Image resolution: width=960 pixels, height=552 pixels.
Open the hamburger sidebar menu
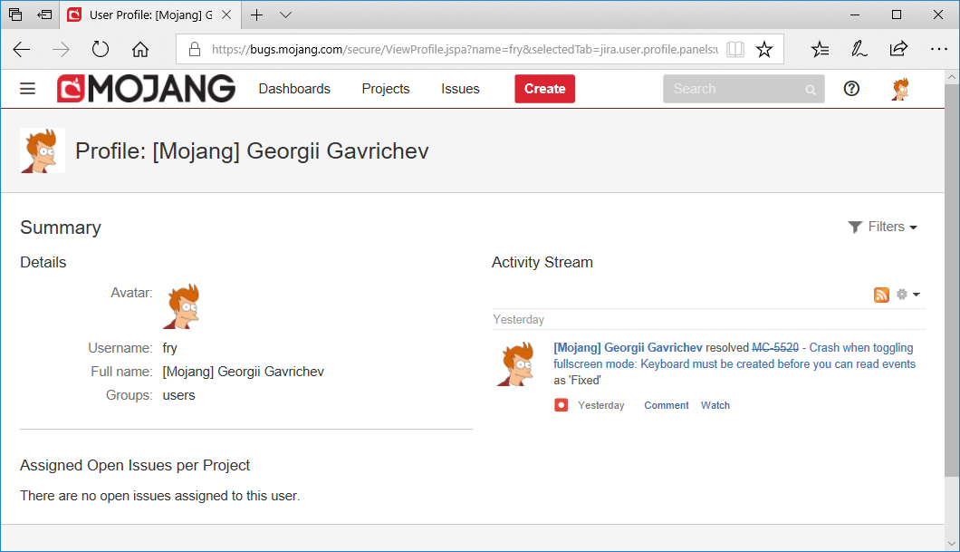27,89
